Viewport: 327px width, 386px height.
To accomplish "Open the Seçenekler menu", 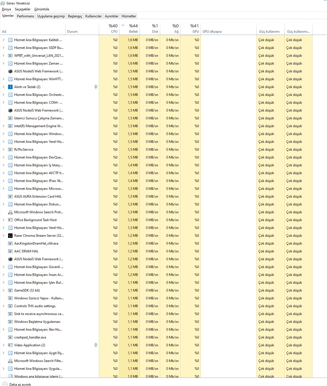I will point(23,9).
